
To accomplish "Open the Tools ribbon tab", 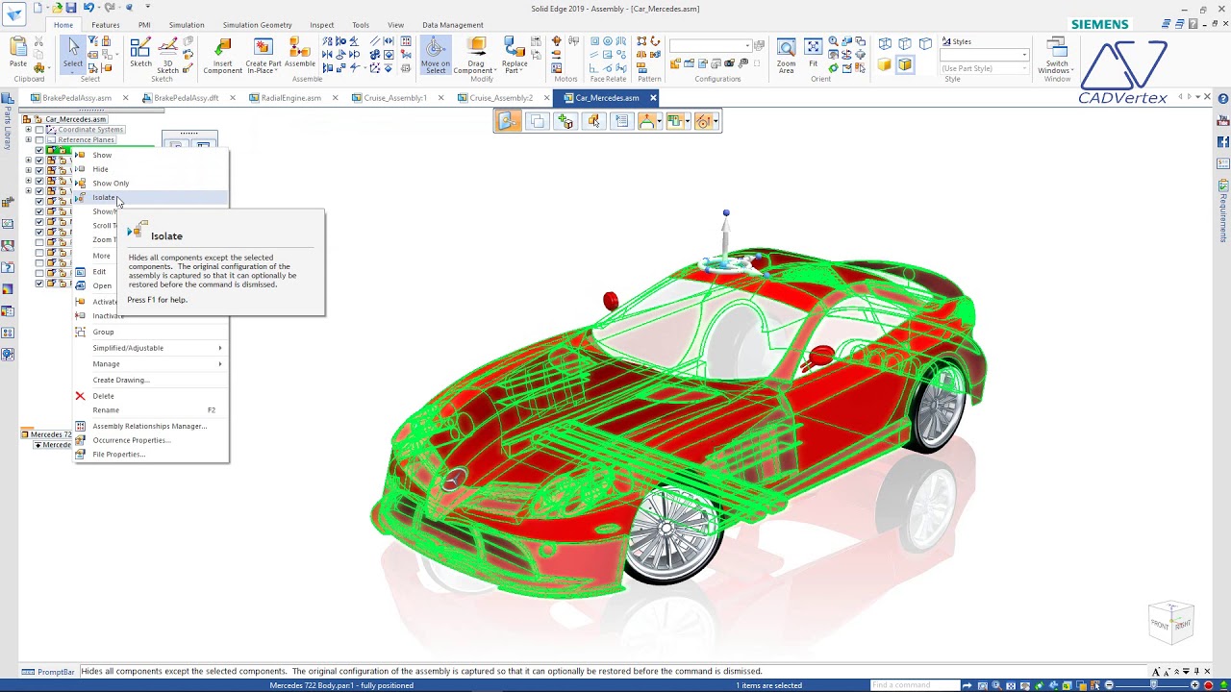I will 361,25.
